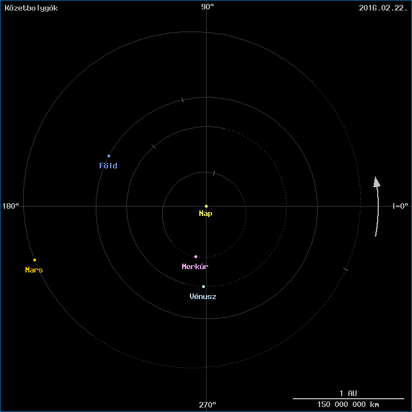Click the 'l=0°' longitude label
This screenshot has height=412, width=412.
(400, 206)
